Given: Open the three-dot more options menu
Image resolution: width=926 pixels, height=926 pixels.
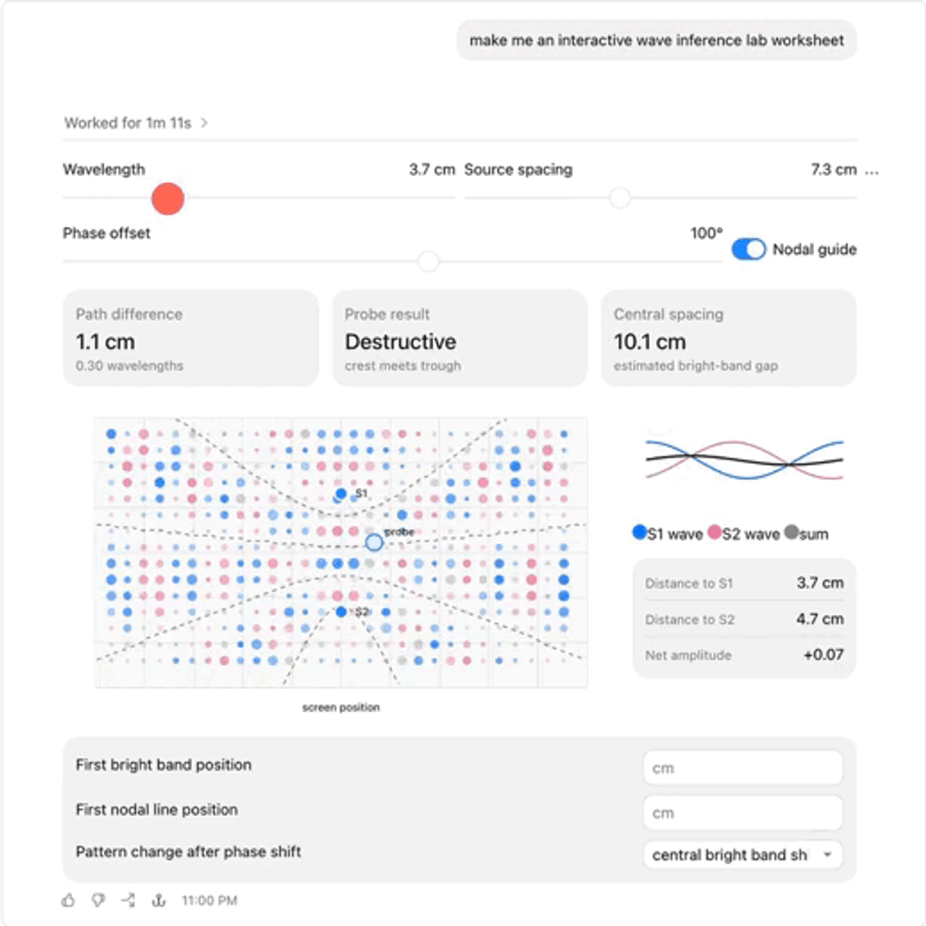Looking at the screenshot, I should point(872,171).
